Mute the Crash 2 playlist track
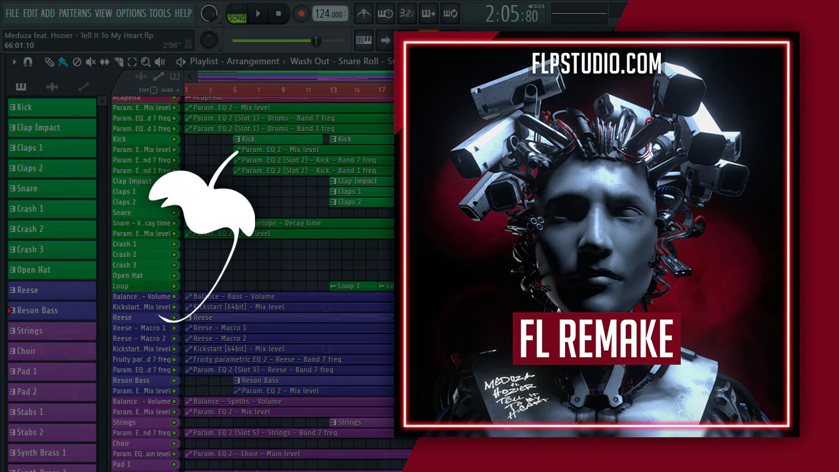The width and height of the screenshot is (839, 472). 174,254
